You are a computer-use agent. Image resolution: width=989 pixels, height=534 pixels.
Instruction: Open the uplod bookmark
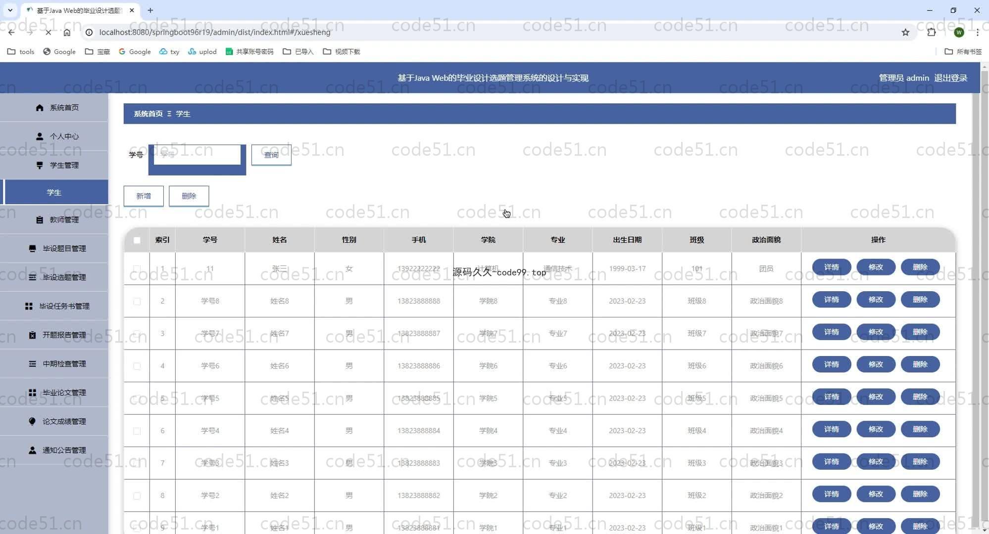(202, 51)
